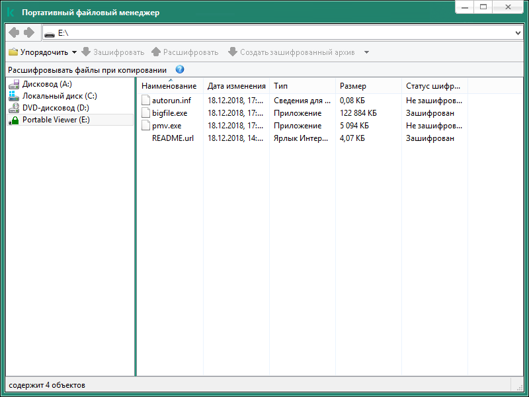Expand the toolbar overflow arrow after archive button
529x397 pixels.
pos(366,52)
